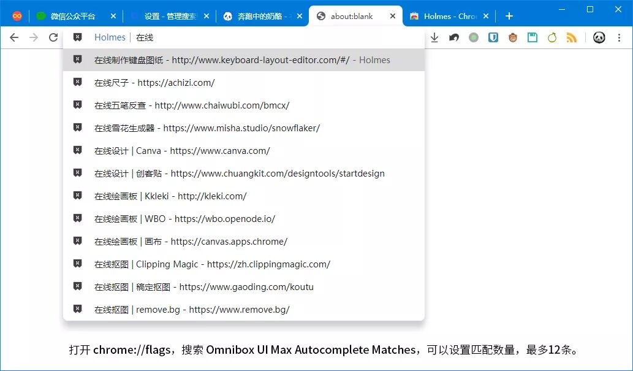633x371 pixels.
Task: Click bookmark icon beside 在线尺子 suggestion
Action: (77, 82)
